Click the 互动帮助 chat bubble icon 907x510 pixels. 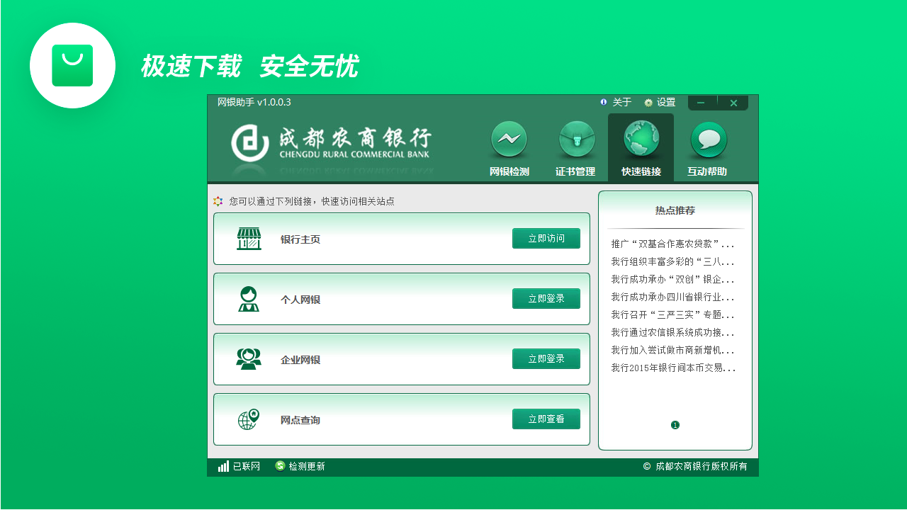707,140
